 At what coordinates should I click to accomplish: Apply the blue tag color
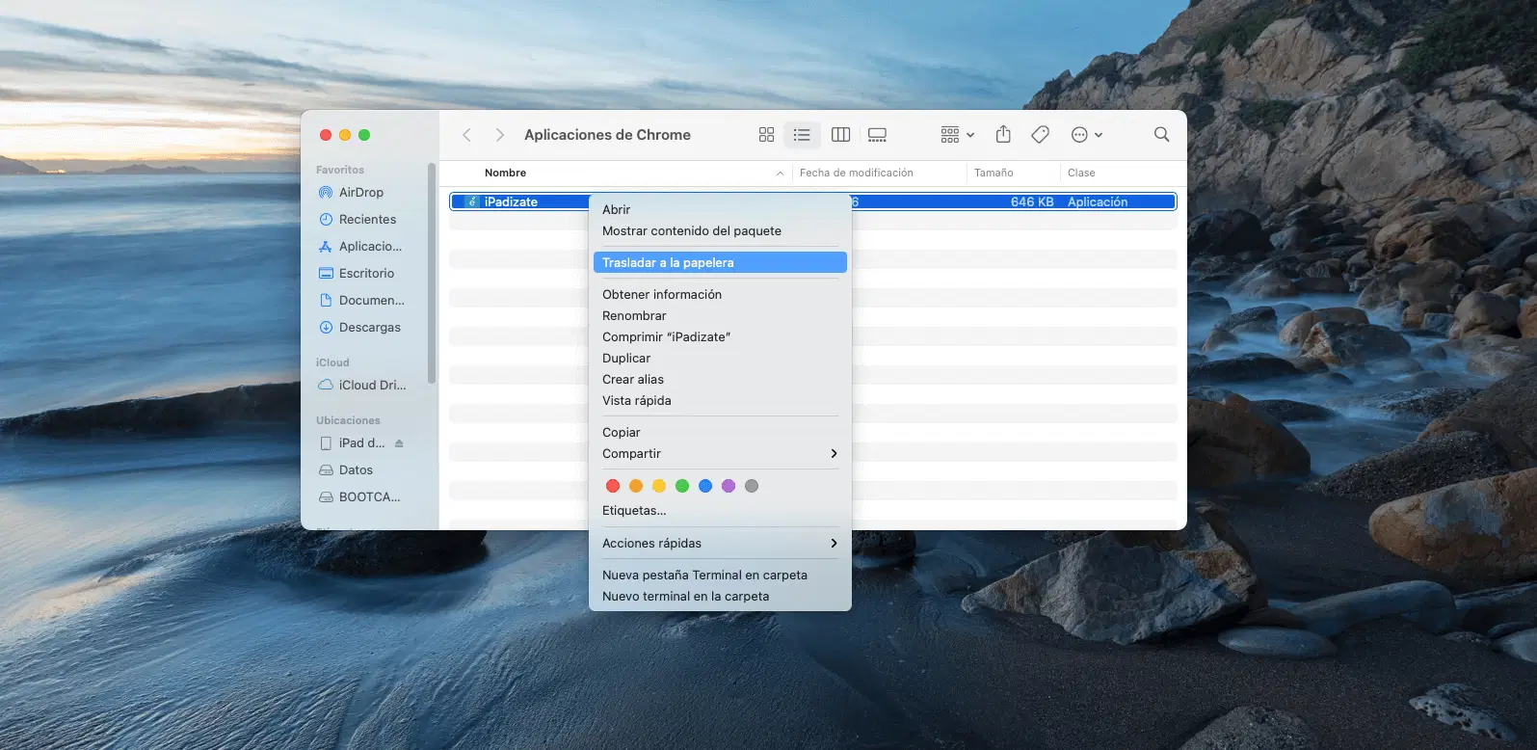point(705,486)
